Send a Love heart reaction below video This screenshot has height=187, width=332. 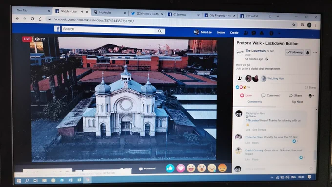click(181, 168)
